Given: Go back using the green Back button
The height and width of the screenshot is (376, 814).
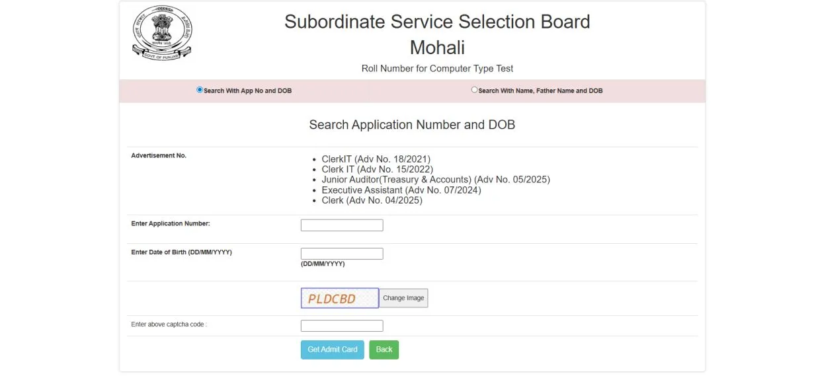Looking at the screenshot, I should coord(384,350).
